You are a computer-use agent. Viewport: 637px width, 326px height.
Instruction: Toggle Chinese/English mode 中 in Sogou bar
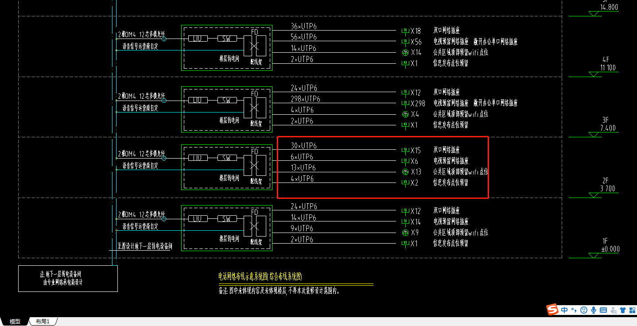coord(564,310)
